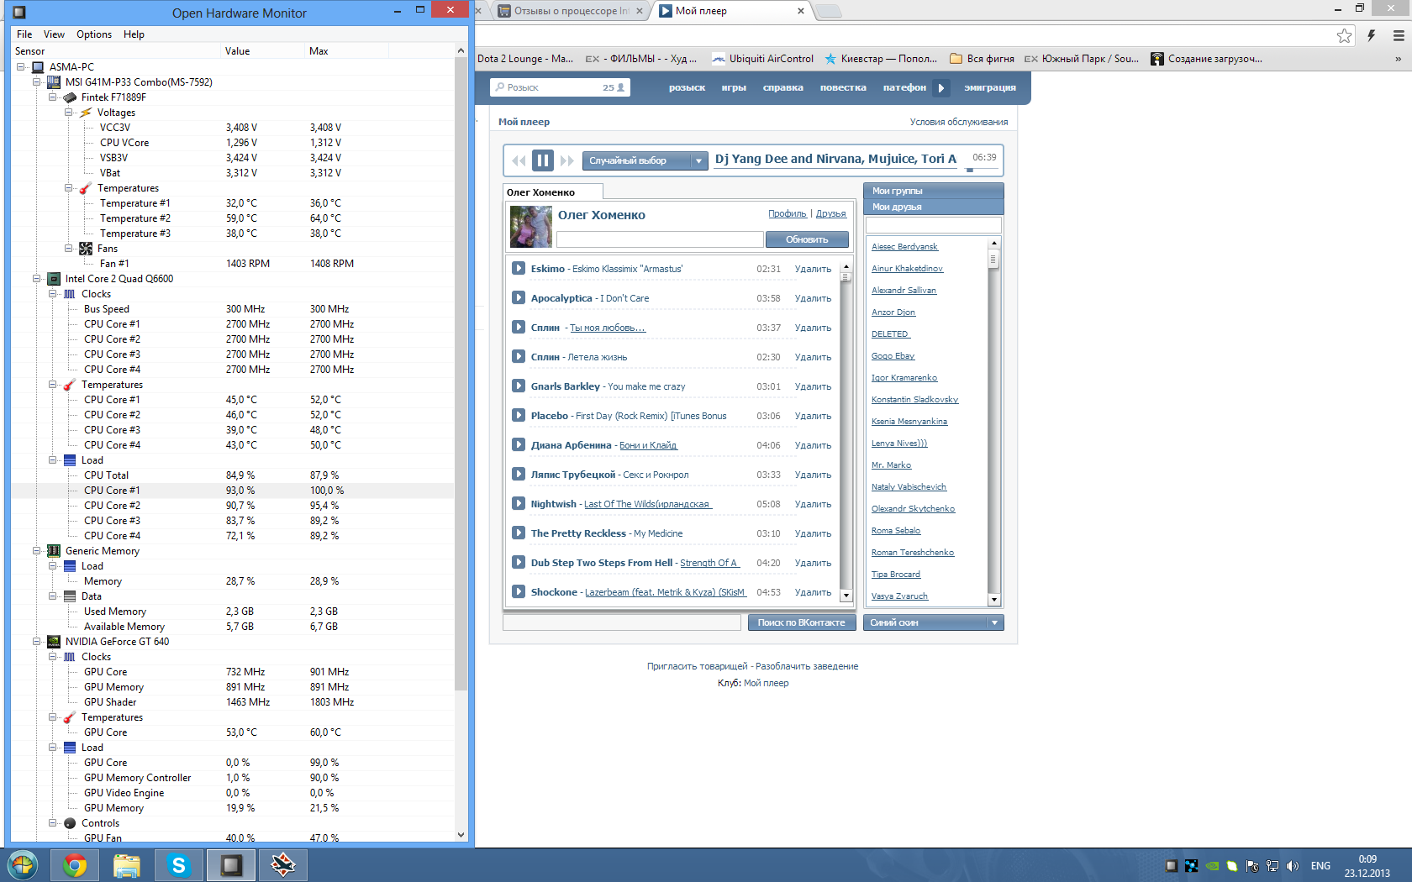Collapse the Data node under Generic Memory
1412x882 pixels.
coord(53,596)
